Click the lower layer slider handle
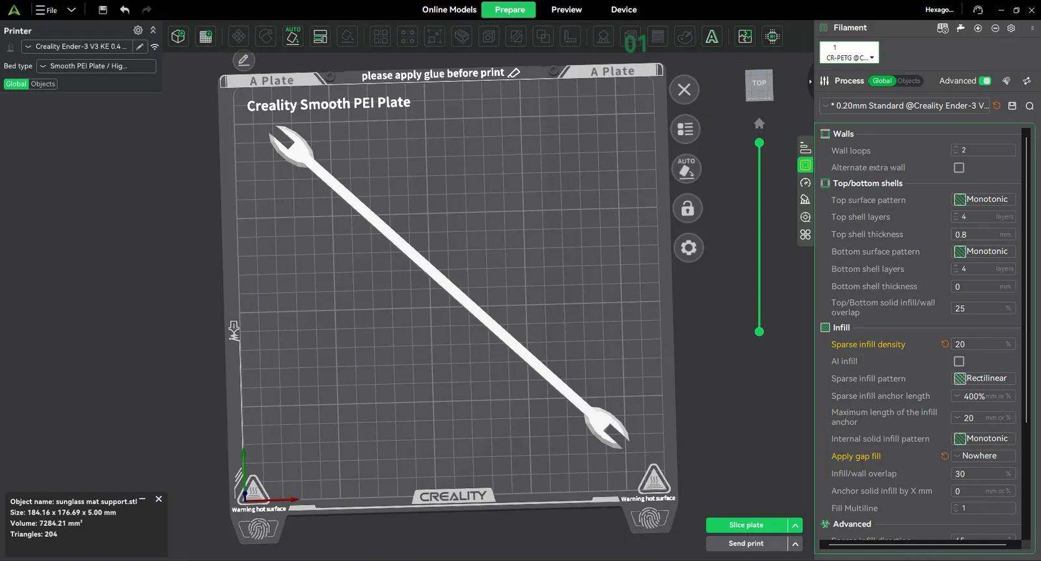Viewport: 1041px width, 561px height. pos(759,332)
